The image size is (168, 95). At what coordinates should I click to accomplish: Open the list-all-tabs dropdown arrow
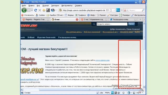click(x=144, y=19)
